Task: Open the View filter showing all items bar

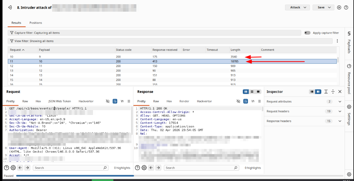Action: pyautogui.click(x=170, y=41)
